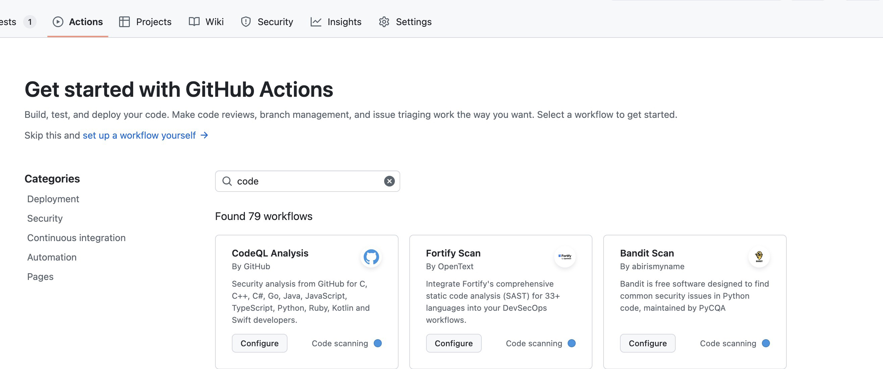The width and height of the screenshot is (883, 369).
Task: Click 'By abirismyname' author text
Action: (x=652, y=267)
